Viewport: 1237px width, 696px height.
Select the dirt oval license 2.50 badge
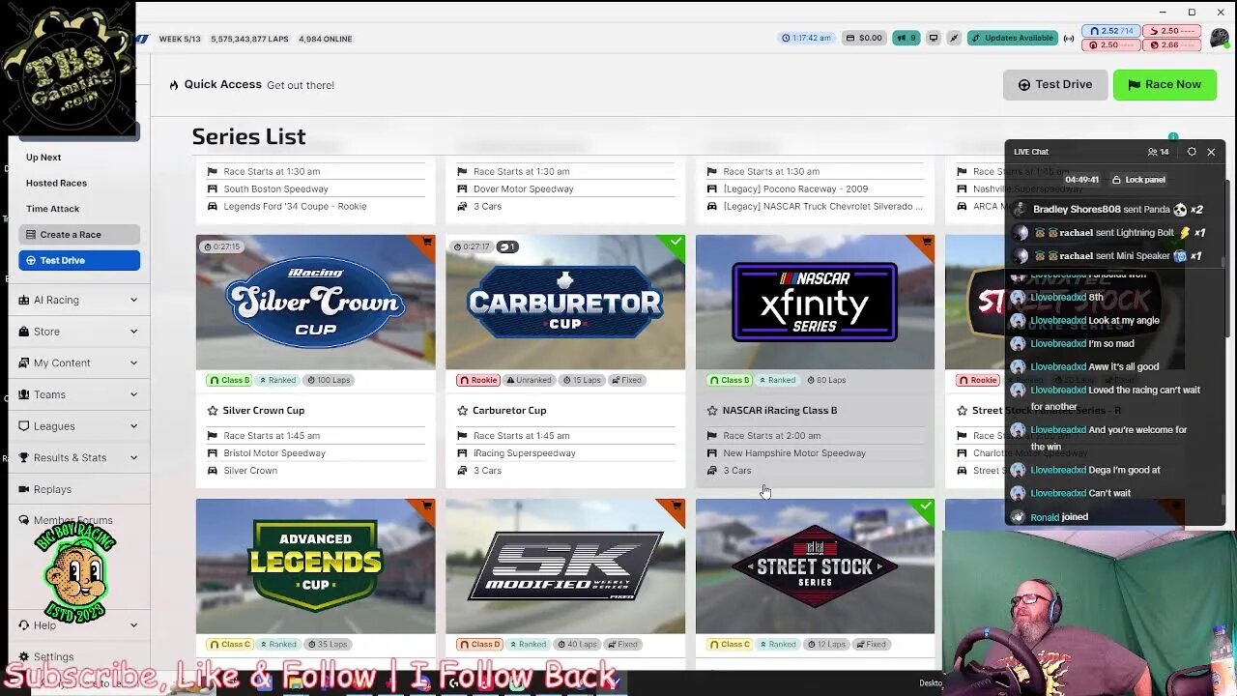[x=1110, y=44]
